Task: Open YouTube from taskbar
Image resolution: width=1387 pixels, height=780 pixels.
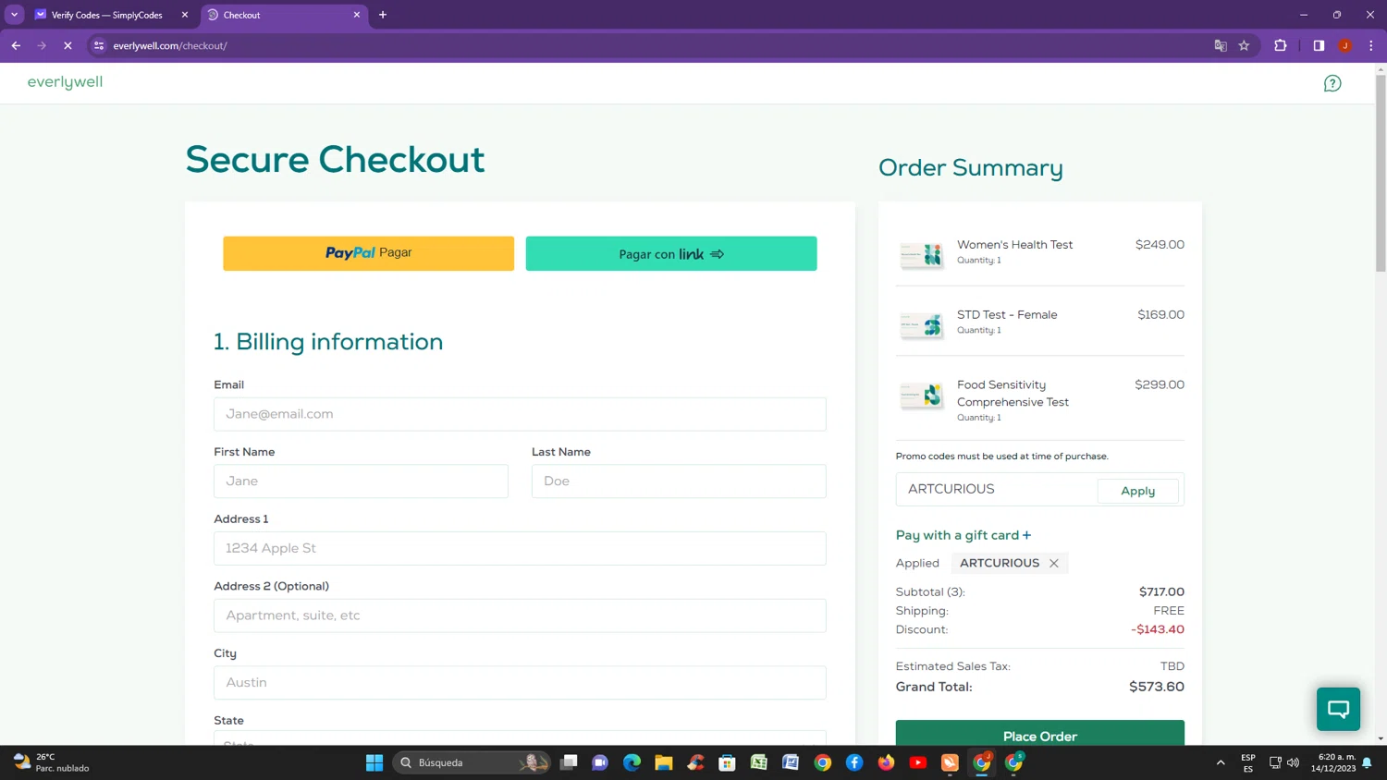Action: pyautogui.click(x=918, y=762)
